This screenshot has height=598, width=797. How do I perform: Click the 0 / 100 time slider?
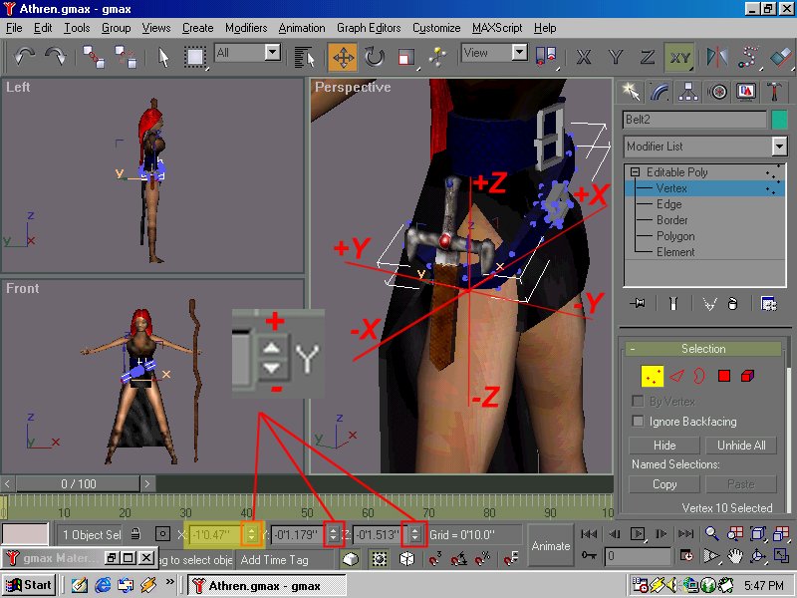pos(78,483)
